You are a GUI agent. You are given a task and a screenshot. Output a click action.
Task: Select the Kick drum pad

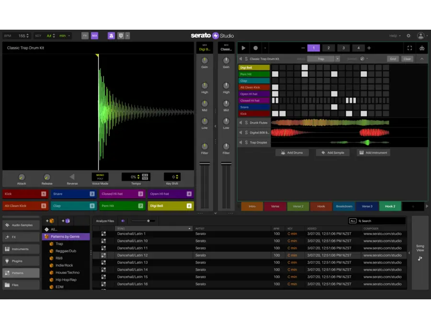coord(25,194)
